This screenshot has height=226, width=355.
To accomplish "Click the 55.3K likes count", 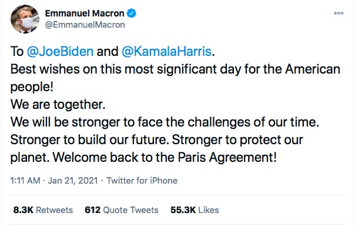I will click(x=183, y=210).
